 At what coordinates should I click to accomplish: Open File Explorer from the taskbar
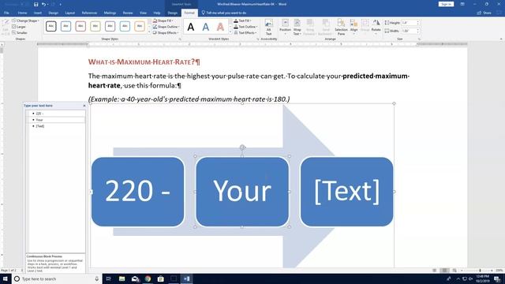tap(122, 278)
